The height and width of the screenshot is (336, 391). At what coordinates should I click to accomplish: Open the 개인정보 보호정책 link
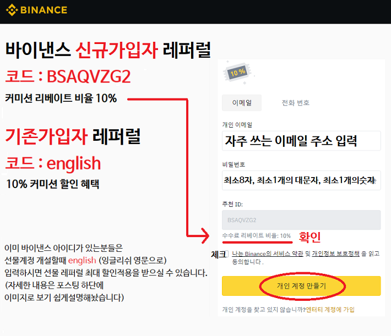pyautogui.click(x=335, y=254)
